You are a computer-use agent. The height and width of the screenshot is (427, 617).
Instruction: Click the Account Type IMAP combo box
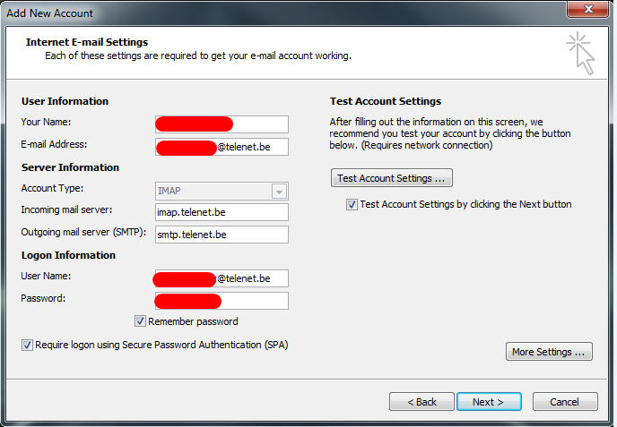[212, 191]
